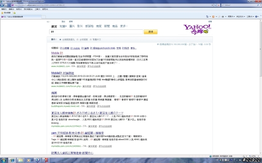Open the 工具(O) command bar menu
The height and width of the screenshot is (163, 262).
(250, 17)
